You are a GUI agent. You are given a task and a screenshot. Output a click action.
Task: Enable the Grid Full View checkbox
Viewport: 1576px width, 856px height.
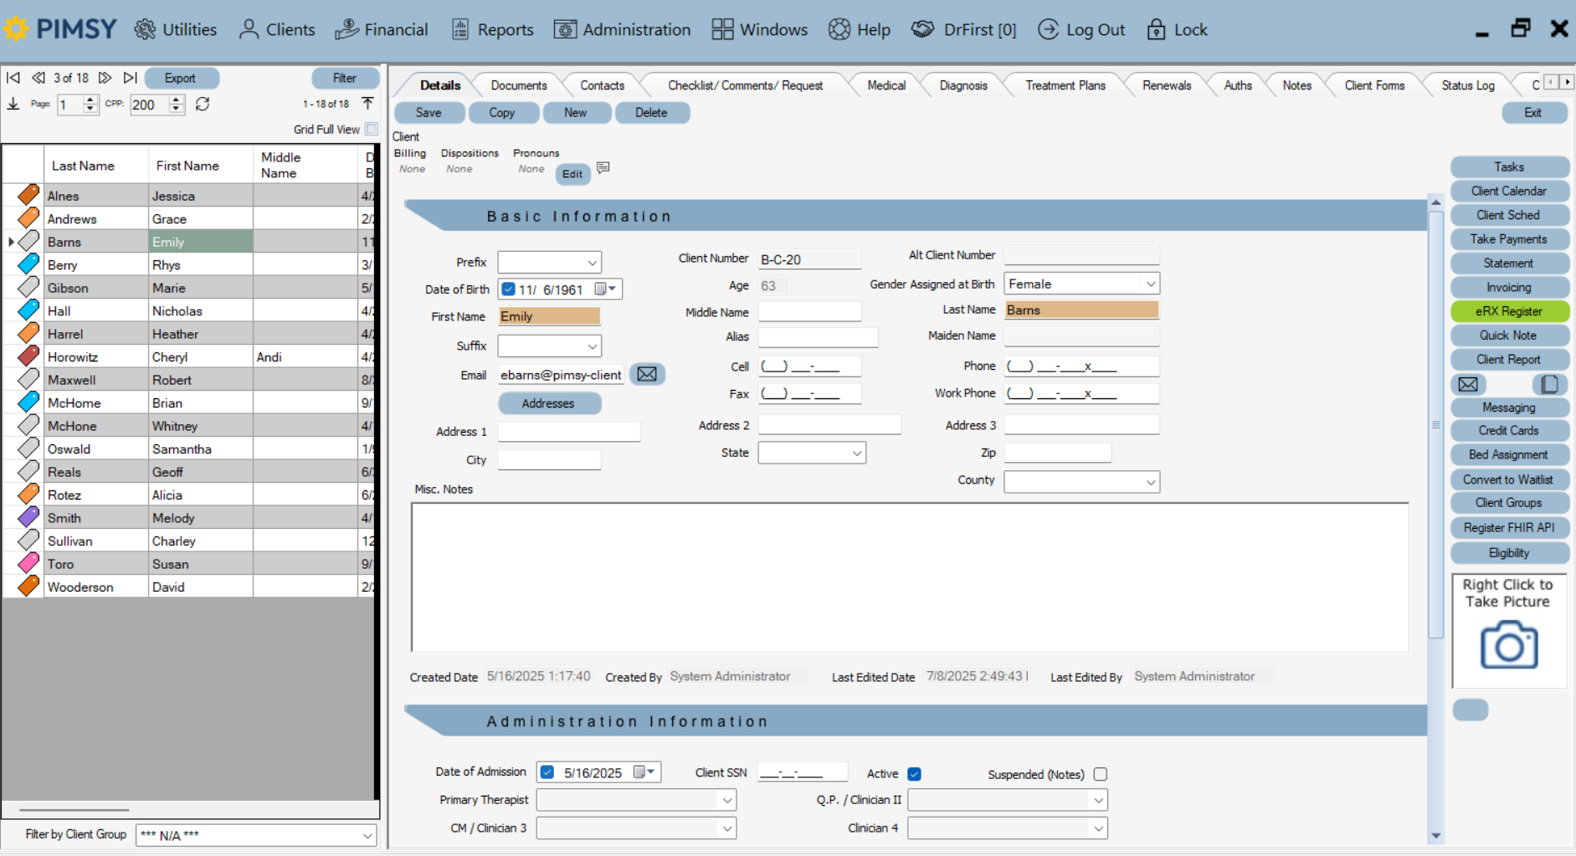pyautogui.click(x=372, y=129)
